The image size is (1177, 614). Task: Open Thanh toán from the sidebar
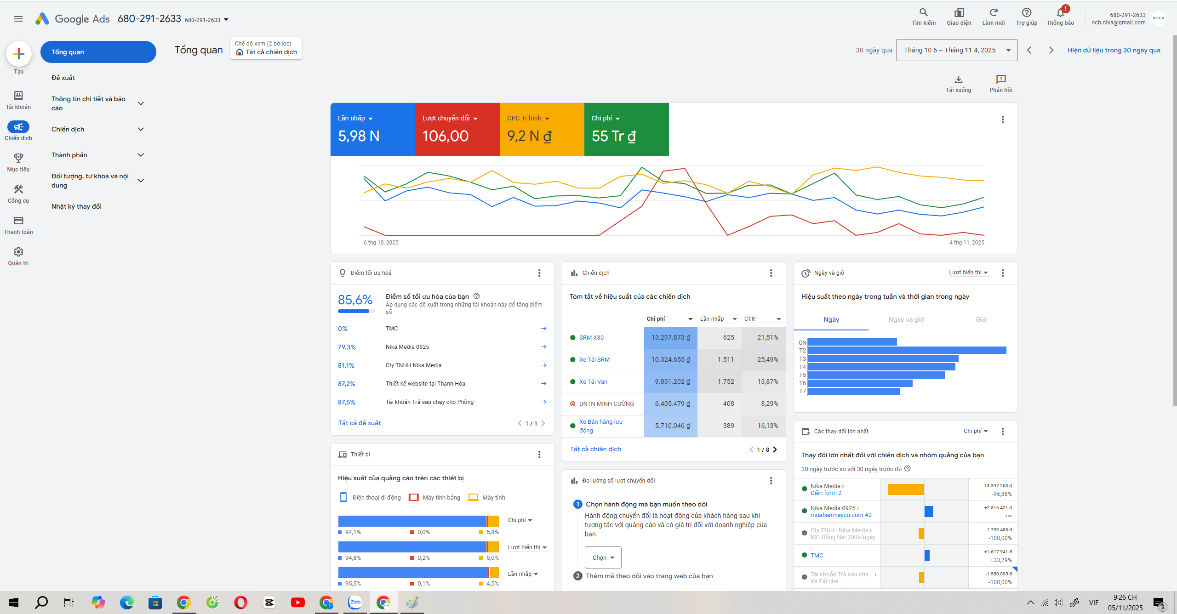point(18,225)
